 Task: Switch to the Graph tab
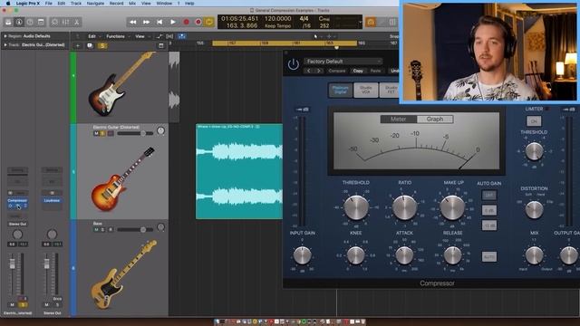pos(435,119)
